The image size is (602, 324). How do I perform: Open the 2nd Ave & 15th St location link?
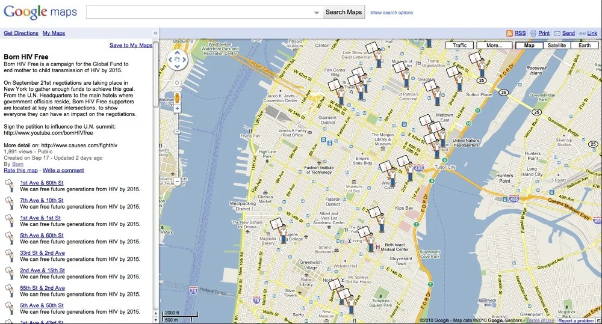(43, 271)
